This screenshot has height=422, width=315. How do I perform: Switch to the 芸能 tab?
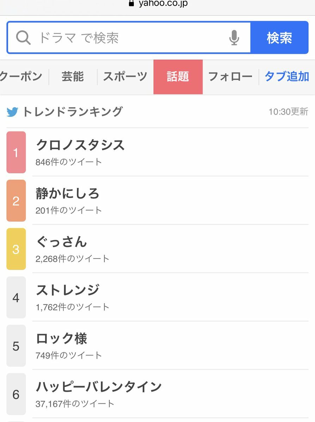pyautogui.click(x=73, y=77)
